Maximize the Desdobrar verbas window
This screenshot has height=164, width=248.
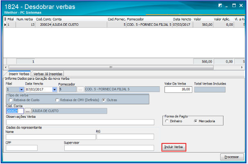[x=234, y=6]
